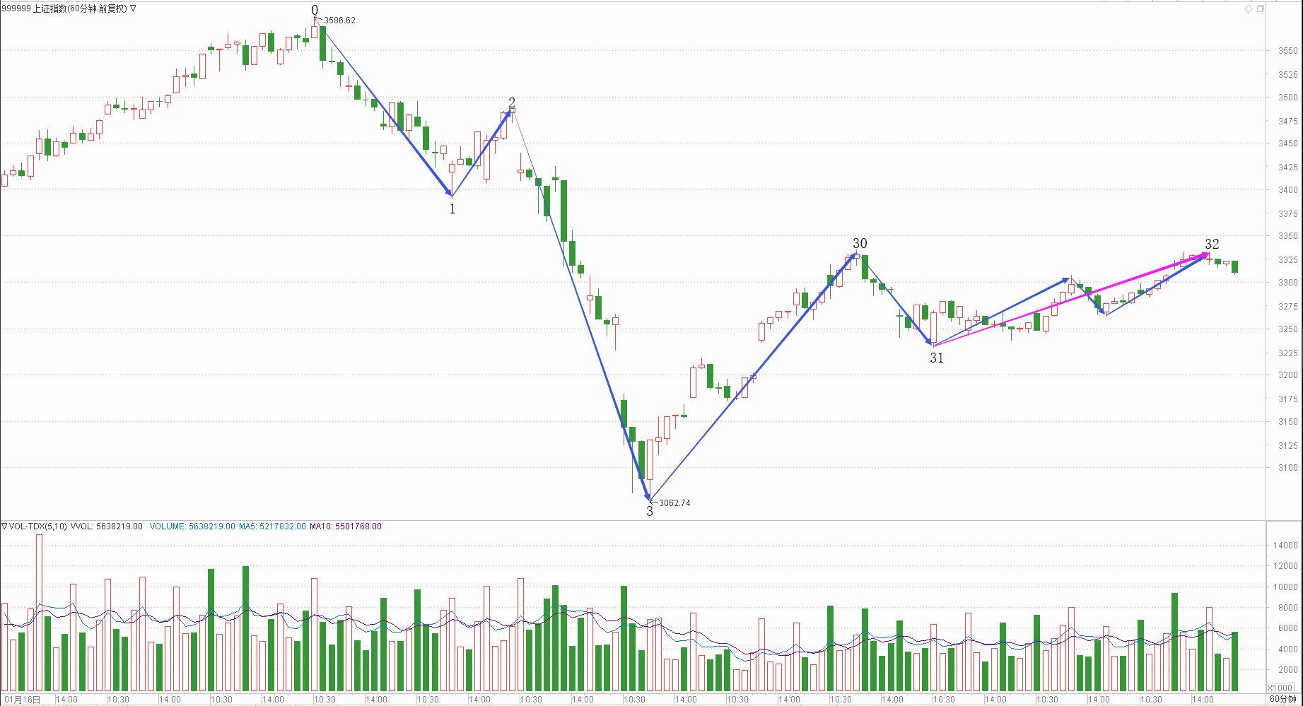Select wave marker number 1
Image resolution: width=1303 pixels, height=706 pixels.
(452, 208)
